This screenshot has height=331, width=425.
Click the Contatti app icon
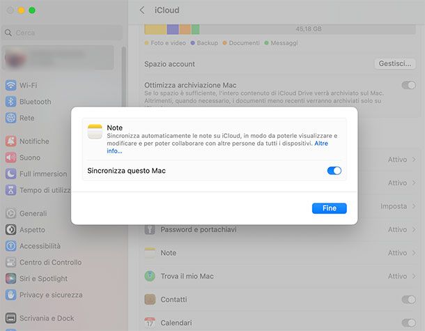[150, 300]
